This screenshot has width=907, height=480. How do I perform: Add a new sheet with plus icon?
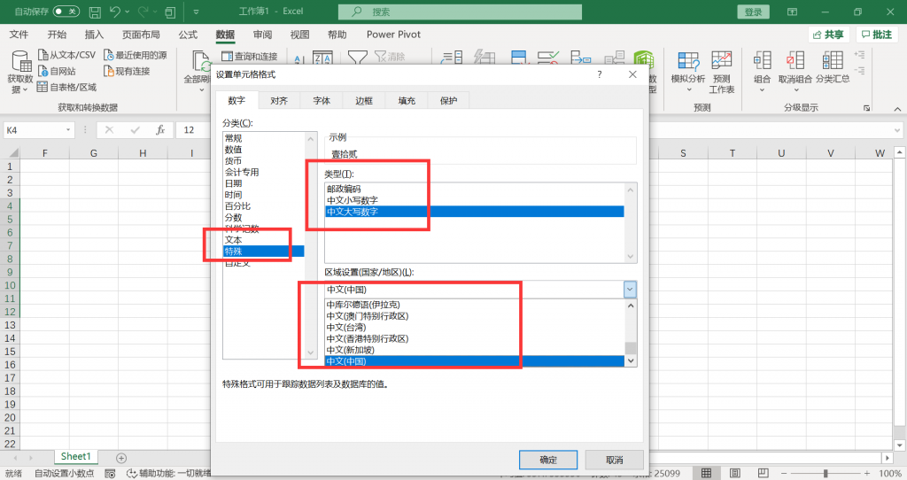click(x=120, y=458)
